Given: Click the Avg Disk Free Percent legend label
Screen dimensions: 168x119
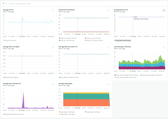Looking at the screenshot, I should click(x=124, y=40).
